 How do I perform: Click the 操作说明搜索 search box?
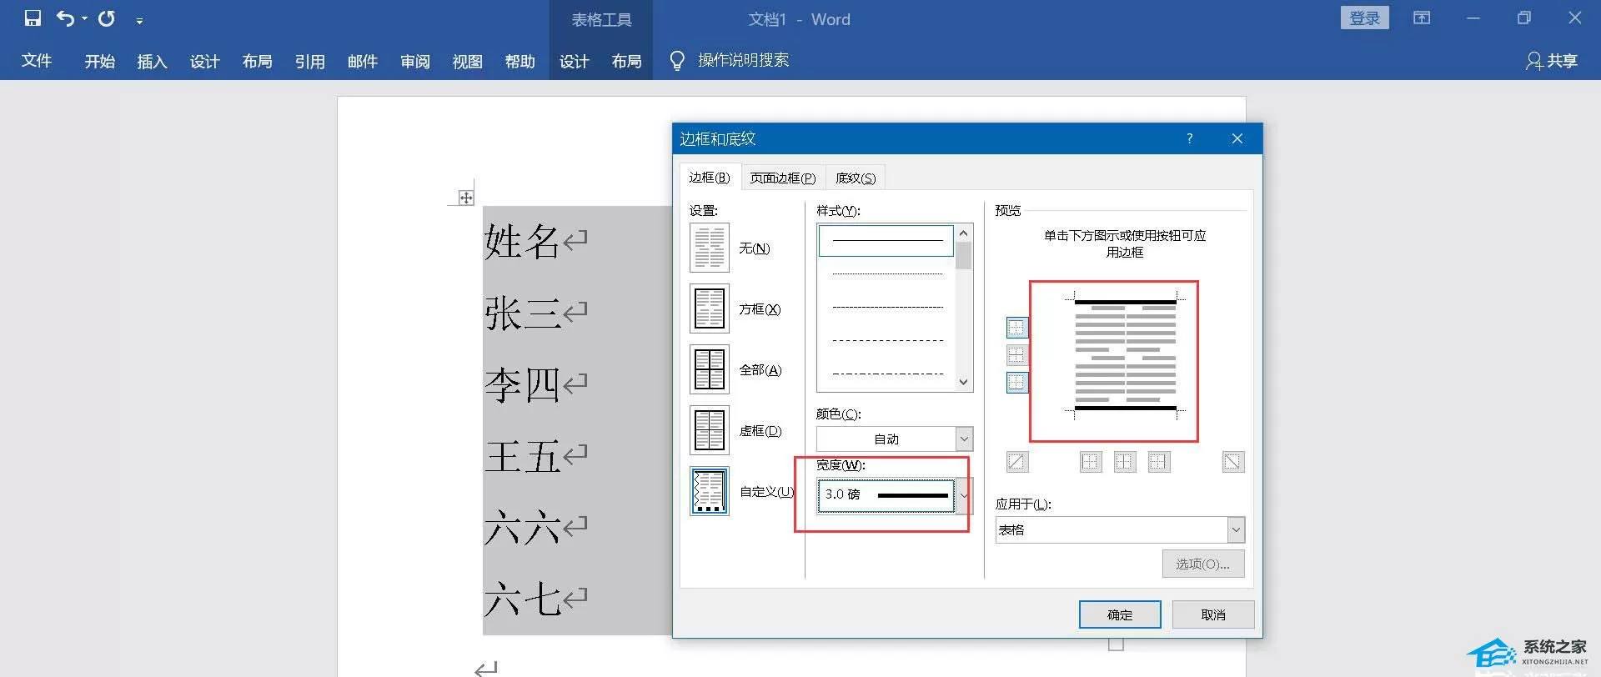[743, 60]
